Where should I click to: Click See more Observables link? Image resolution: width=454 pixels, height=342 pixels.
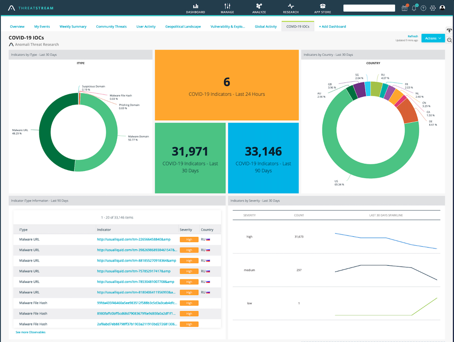click(x=30, y=332)
